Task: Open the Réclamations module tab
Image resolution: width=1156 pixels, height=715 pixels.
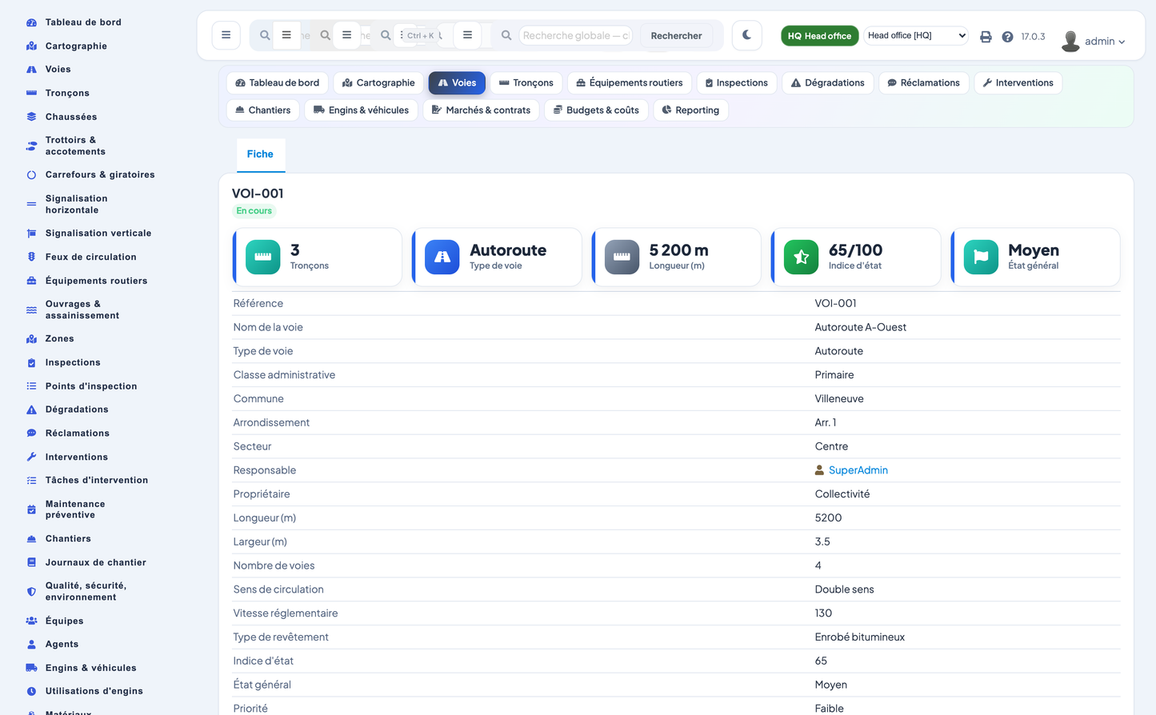Action: coord(924,82)
